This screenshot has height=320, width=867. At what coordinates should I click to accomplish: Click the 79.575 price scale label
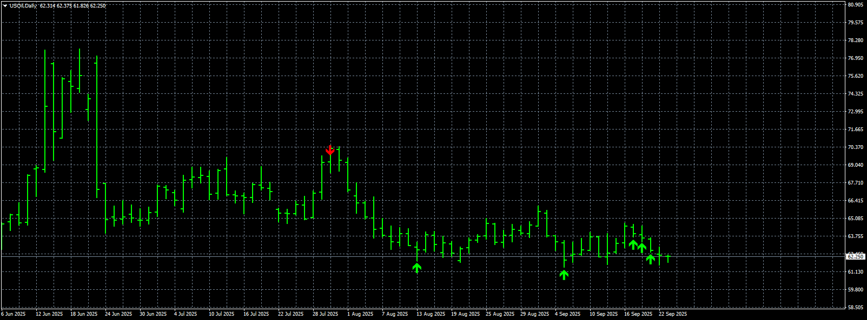click(x=855, y=22)
